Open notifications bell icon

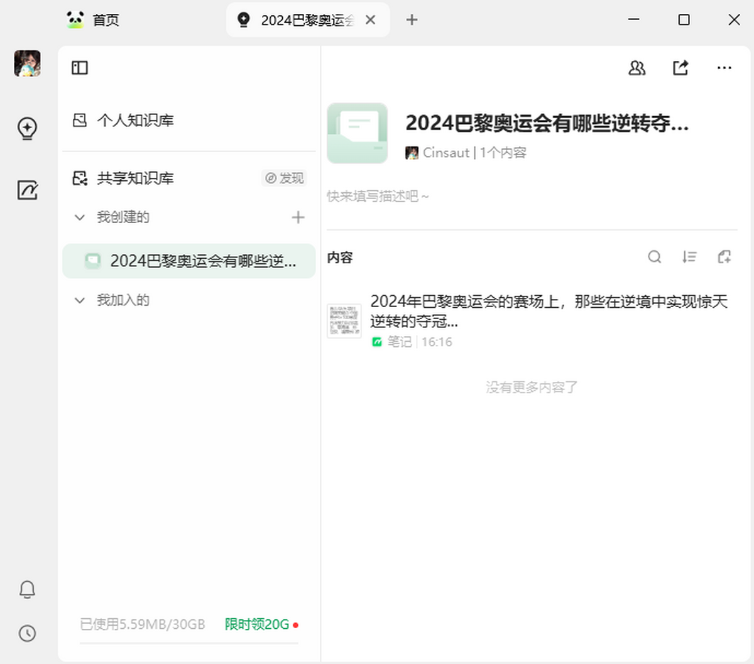[x=27, y=589]
